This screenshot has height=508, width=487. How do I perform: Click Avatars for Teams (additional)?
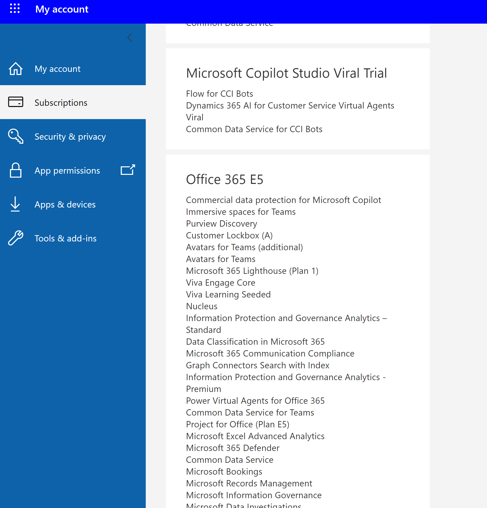click(x=244, y=247)
